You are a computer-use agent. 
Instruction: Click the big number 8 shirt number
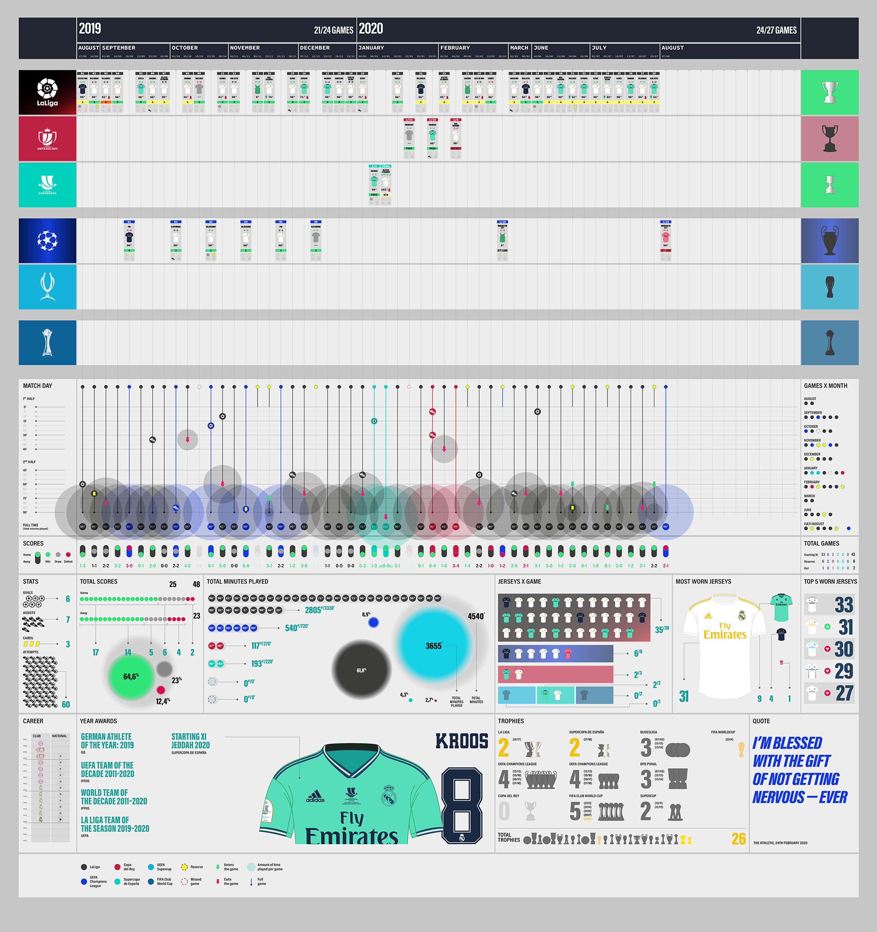(x=462, y=805)
